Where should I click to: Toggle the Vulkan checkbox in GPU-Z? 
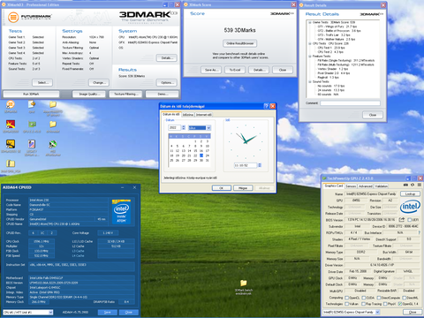[347, 304]
